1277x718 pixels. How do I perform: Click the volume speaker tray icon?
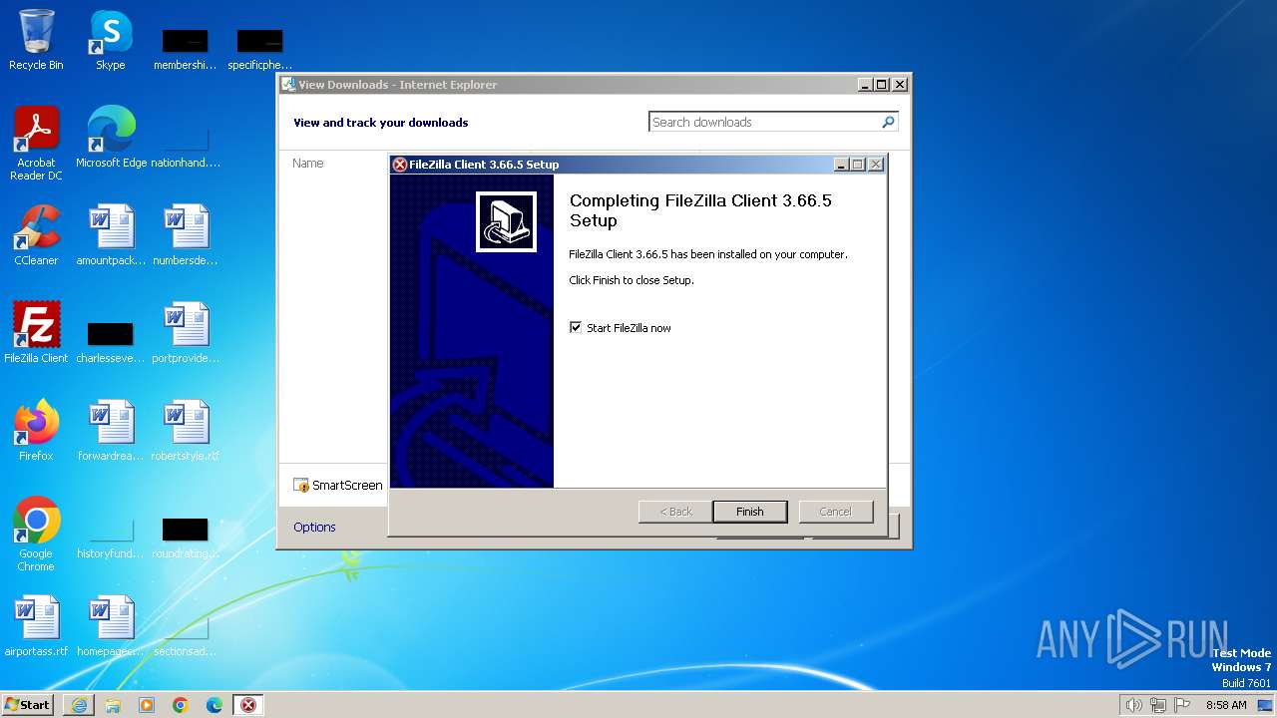pyautogui.click(x=1133, y=705)
